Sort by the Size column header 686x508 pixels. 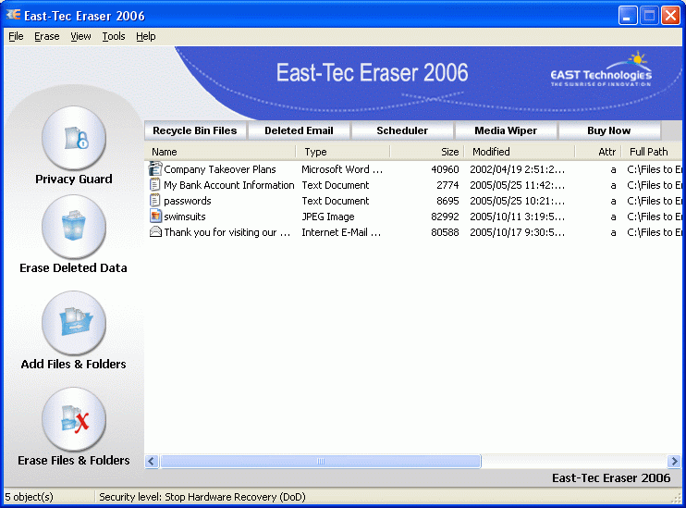coord(426,152)
